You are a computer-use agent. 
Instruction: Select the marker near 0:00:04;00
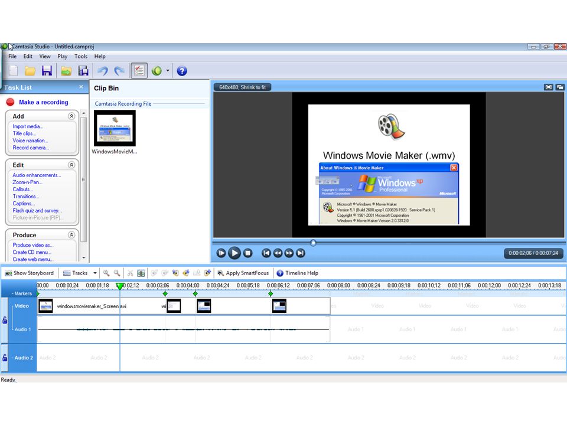[x=195, y=294]
